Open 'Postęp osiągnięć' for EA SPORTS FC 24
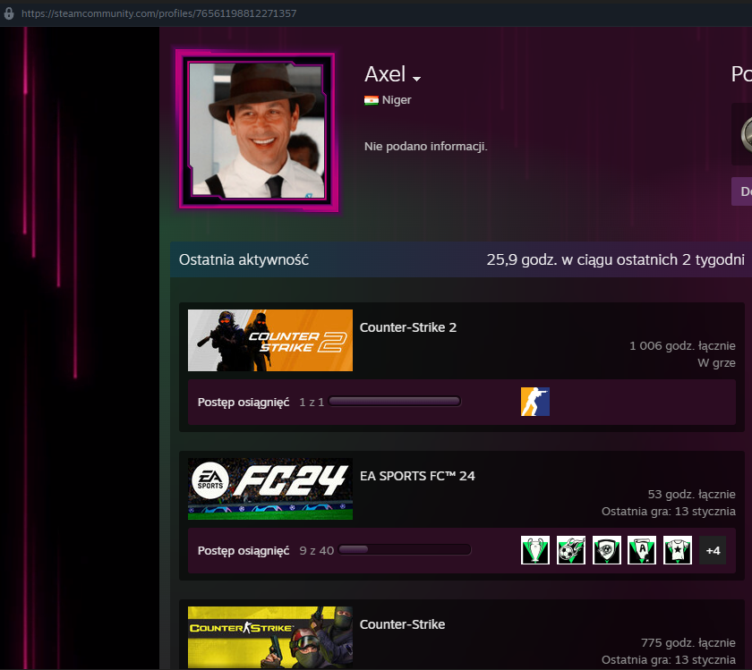 click(x=244, y=551)
